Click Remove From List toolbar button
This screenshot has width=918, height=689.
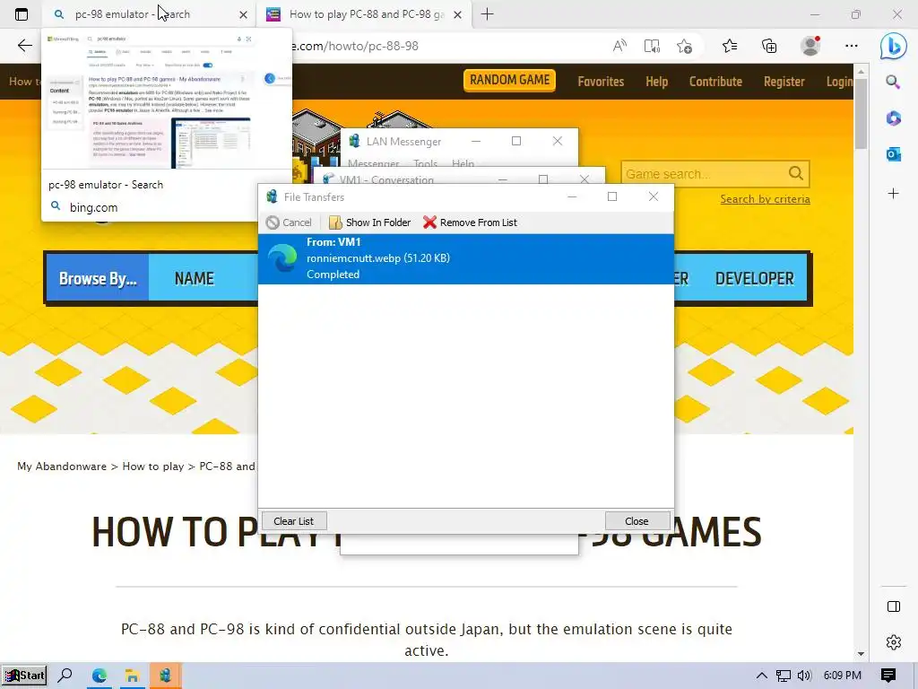point(470,222)
